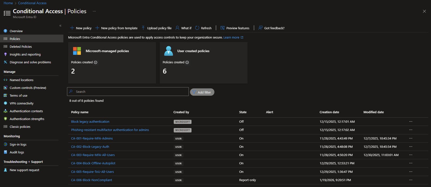
Task: Click the Learn more link
Action: (x=231, y=37)
